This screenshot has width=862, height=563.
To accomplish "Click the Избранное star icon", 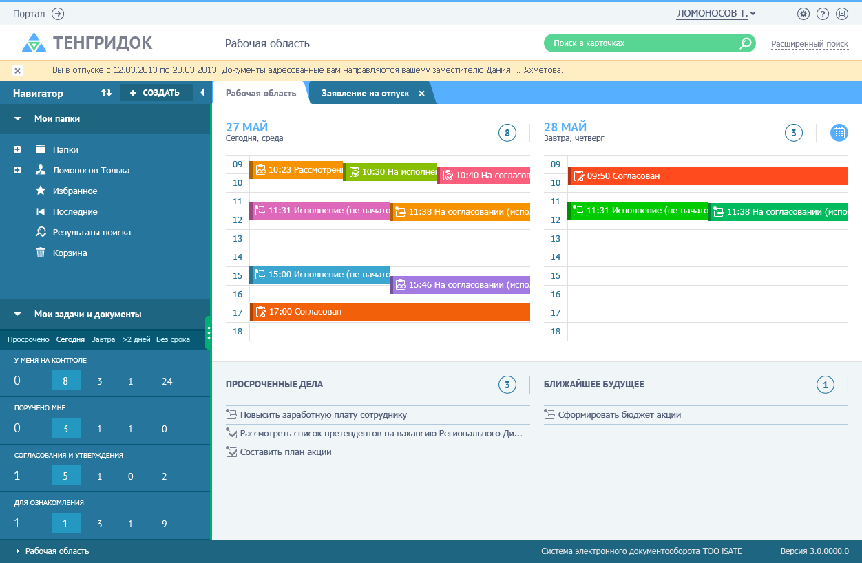I will [41, 191].
